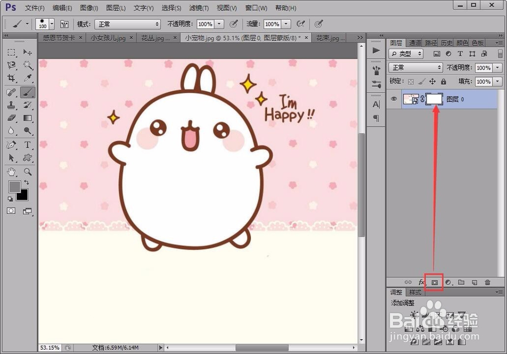Open the 不透明度 opacity slider dropdown
507x354 pixels.
(x=219, y=24)
